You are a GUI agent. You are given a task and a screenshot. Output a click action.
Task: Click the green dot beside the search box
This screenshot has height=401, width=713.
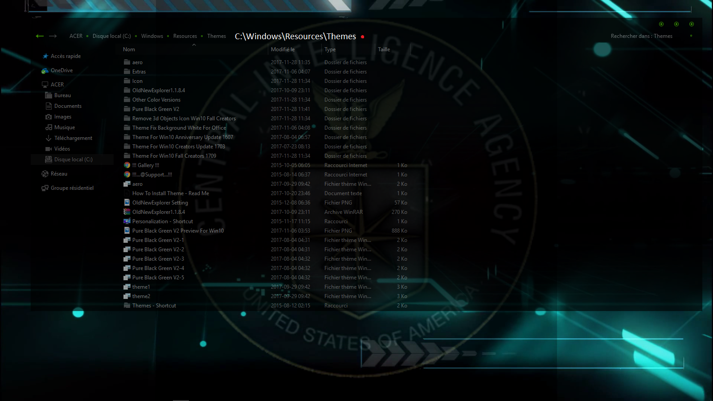point(691,36)
